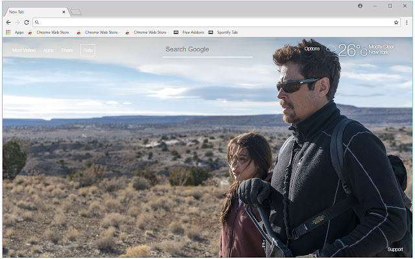Select the New Tab tab

tap(36, 12)
